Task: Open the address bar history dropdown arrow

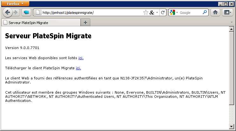Action: (x=157, y=12)
